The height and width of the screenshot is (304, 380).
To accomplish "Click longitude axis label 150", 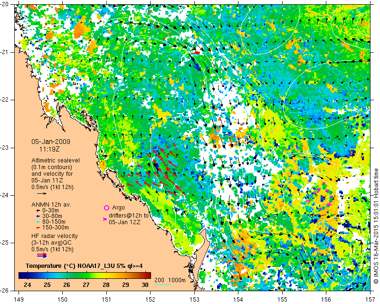I will pos(63,299).
